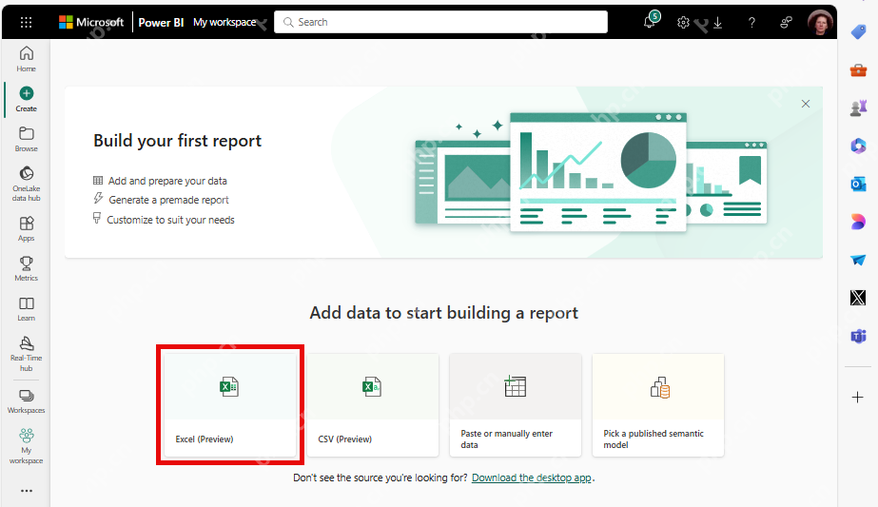Viewport: 878px width, 507px height.
Task: Click "Customize to suit your needs" text
Action: (x=171, y=220)
